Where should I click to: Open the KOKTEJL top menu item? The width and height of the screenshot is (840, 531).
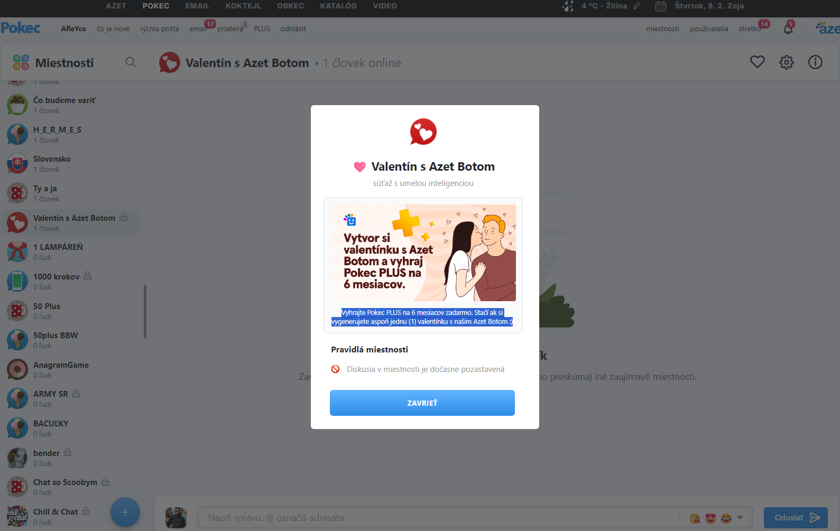(243, 6)
